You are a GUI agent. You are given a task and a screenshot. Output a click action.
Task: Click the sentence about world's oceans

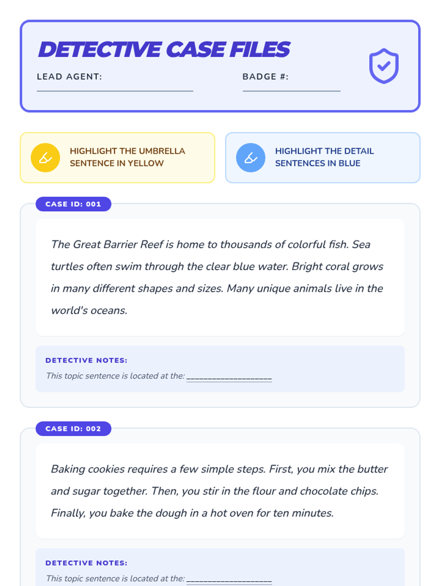(x=217, y=299)
